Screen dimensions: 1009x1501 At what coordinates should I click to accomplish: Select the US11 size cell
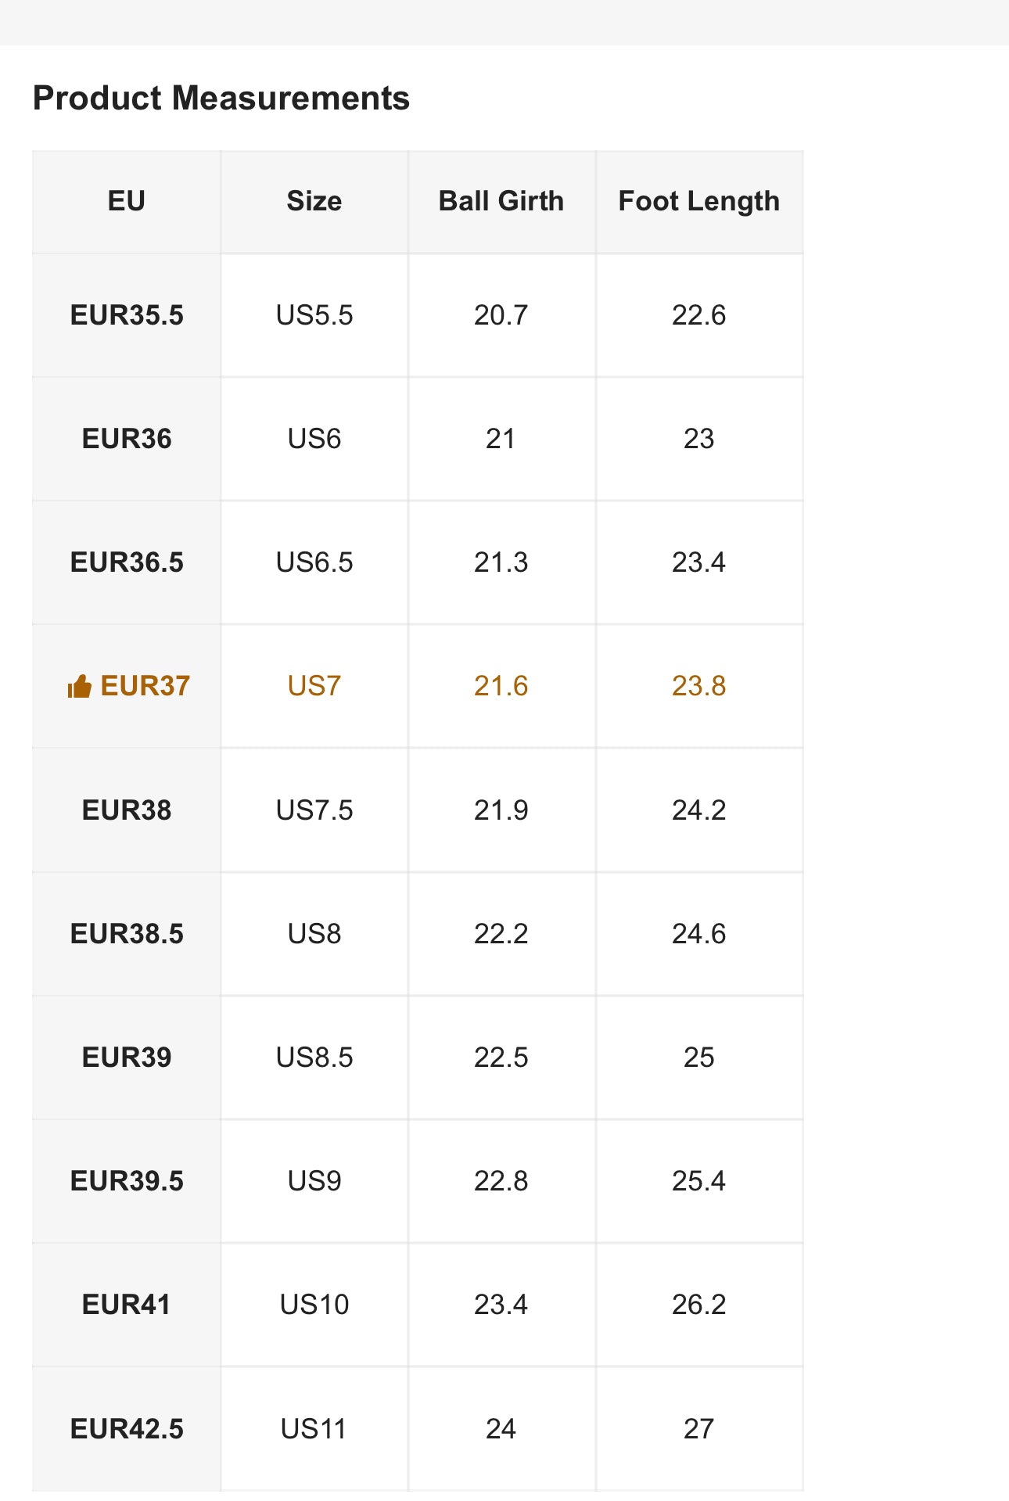pyautogui.click(x=314, y=1429)
